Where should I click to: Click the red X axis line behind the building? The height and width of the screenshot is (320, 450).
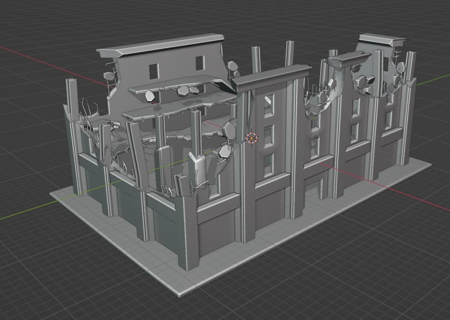pos(52,66)
